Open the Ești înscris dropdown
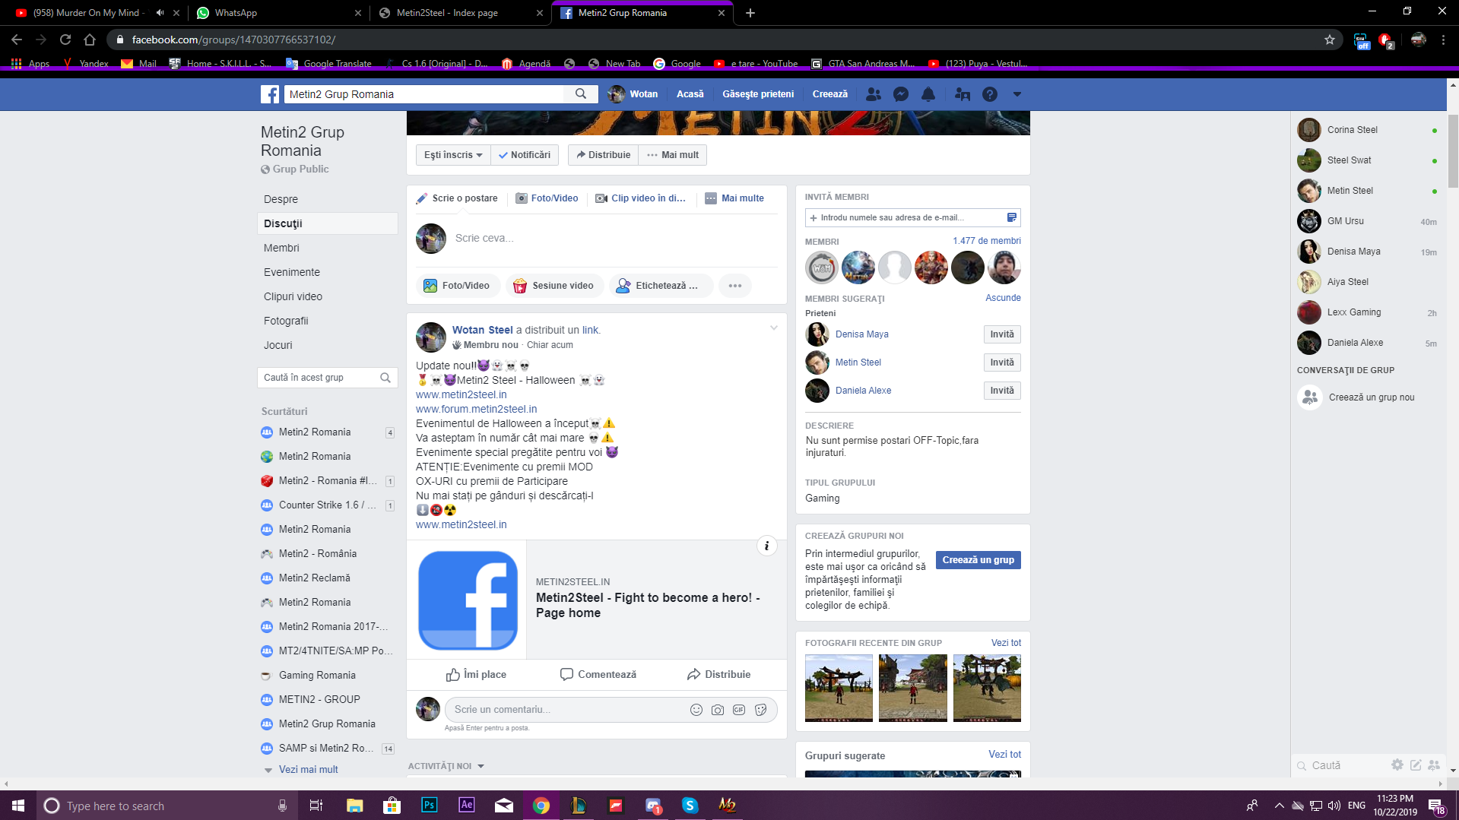The height and width of the screenshot is (820, 1459). pyautogui.click(x=453, y=155)
